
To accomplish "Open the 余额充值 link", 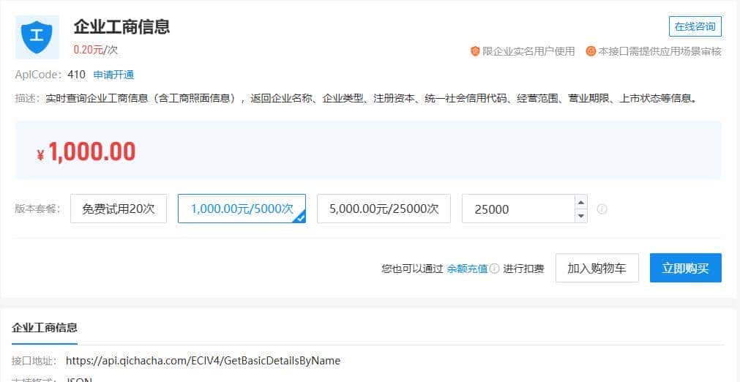I will point(467,269).
